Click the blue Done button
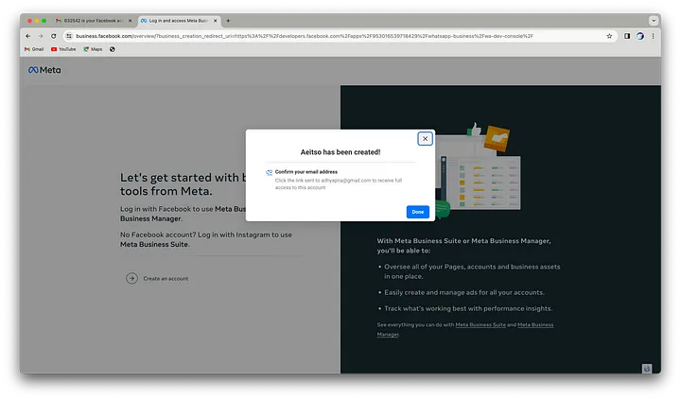This screenshot has height=400, width=681. pyautogui.click(x=417, y=212)
